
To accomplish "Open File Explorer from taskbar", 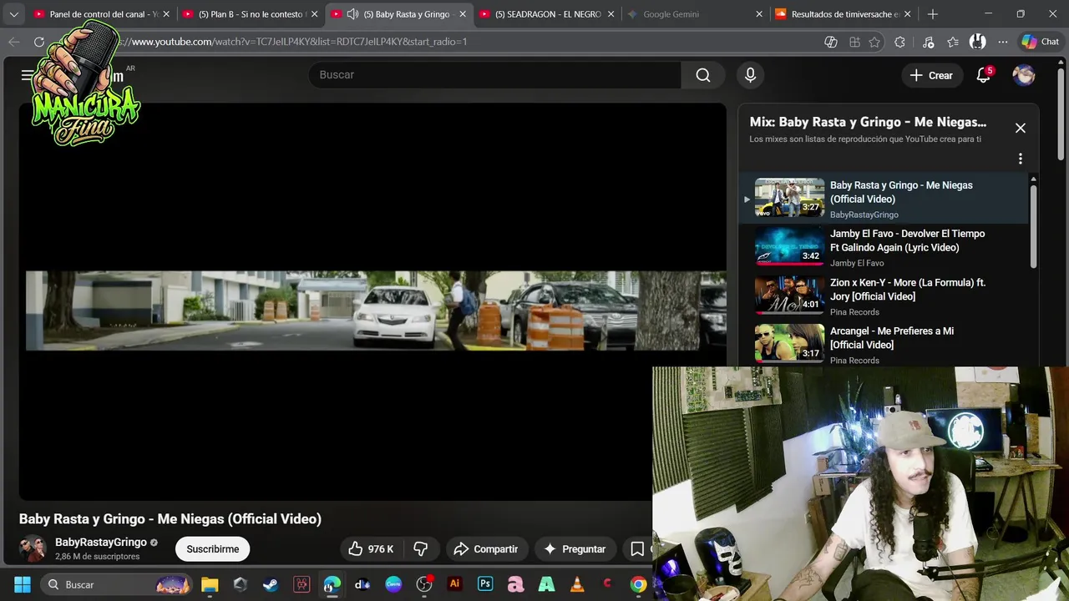I will pyautogui.click(x=210, y=584).
